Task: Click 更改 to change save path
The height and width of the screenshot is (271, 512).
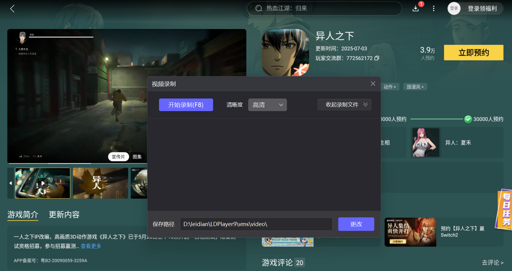Action: pyautogui.click(x=356, y=224)
